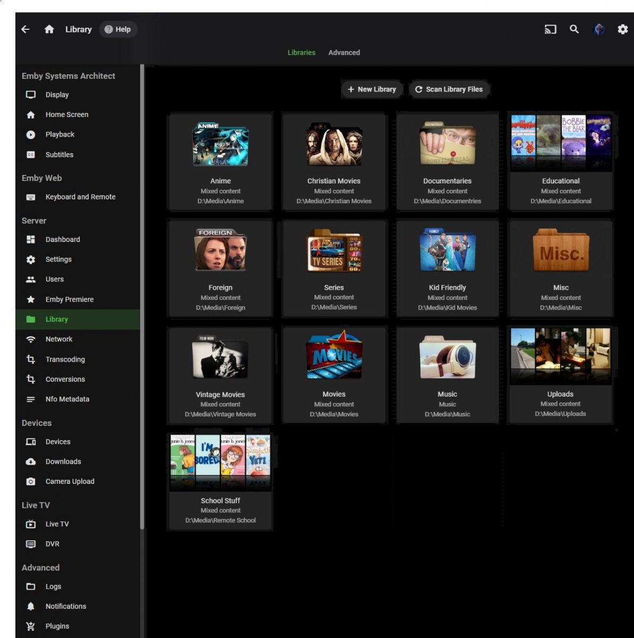
Task: Select Network in the sidebar
Action: 58,339
